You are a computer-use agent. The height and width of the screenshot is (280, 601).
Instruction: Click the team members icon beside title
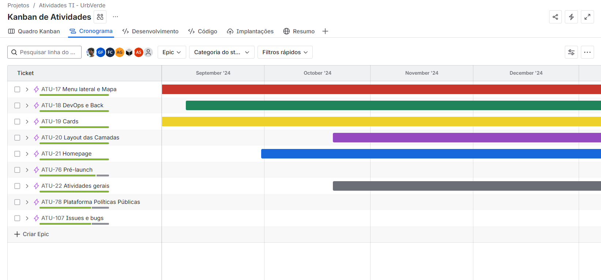pos(100,17)
